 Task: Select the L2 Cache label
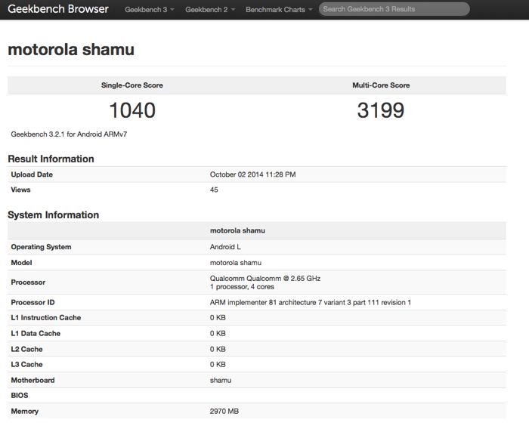26,349
